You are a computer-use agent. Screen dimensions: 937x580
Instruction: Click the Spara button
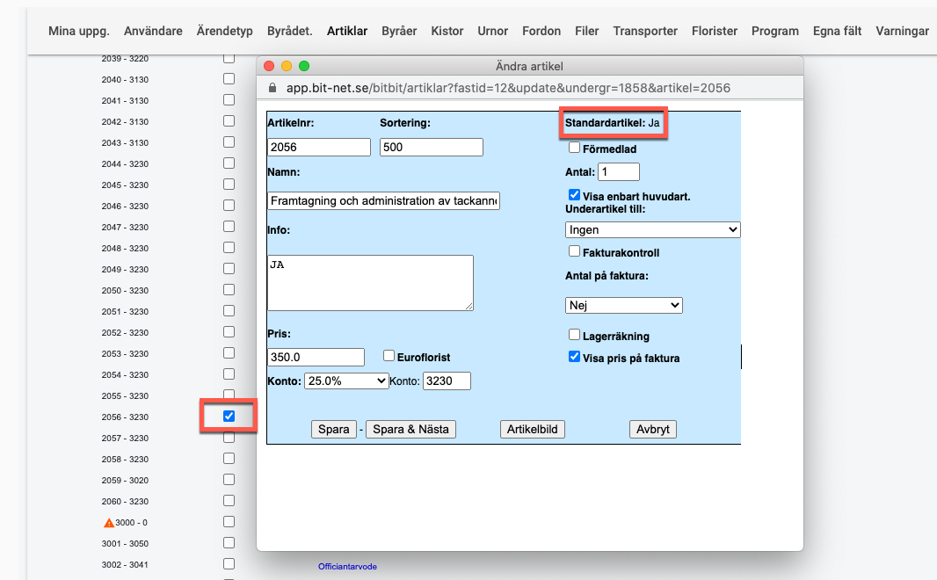click(333, 430)
